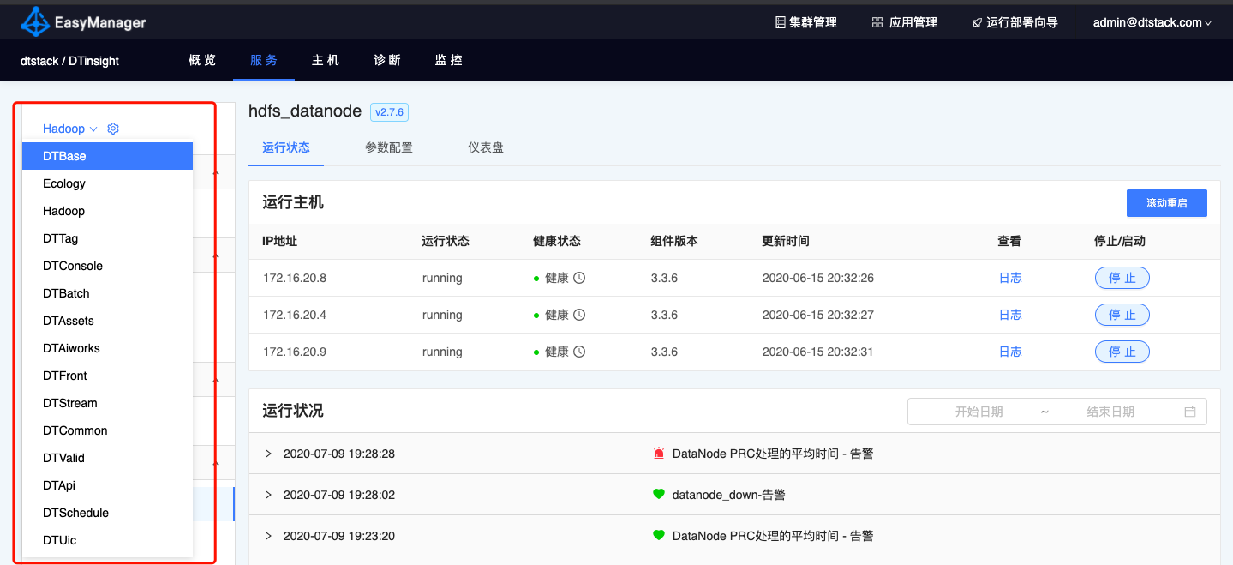Expand the admin@dtstack.com account dropdown

point(1152,22)
